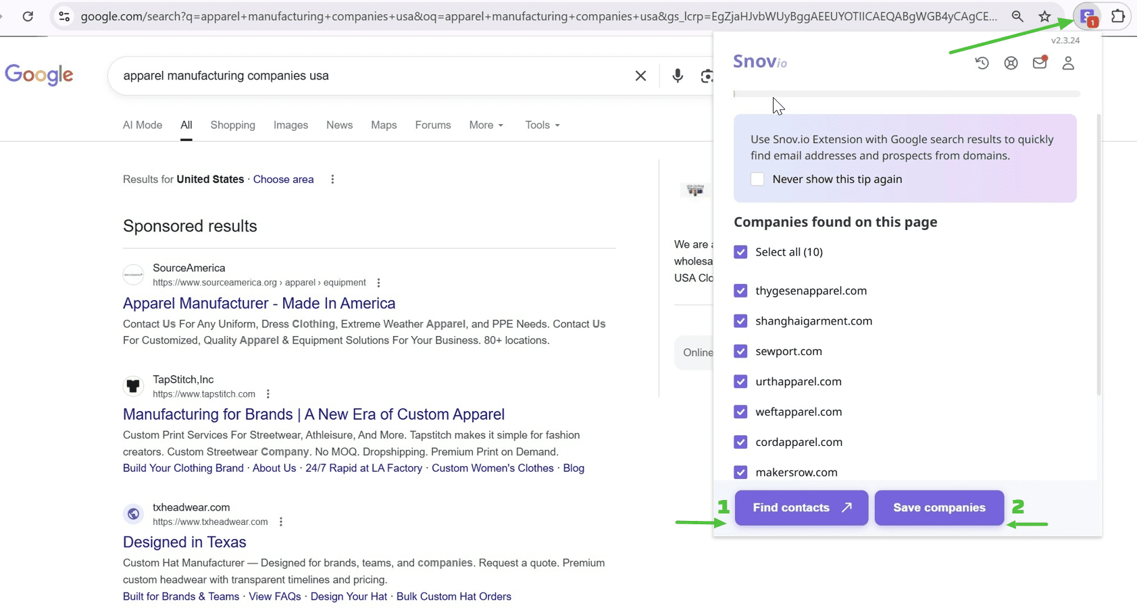This screenshot has width=1137, height=614.
Task: Switch to the Images tab
Action: (290, 125)
